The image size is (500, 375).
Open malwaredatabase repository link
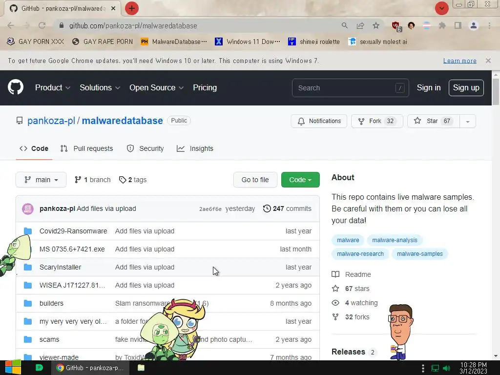tap(123, 121)
